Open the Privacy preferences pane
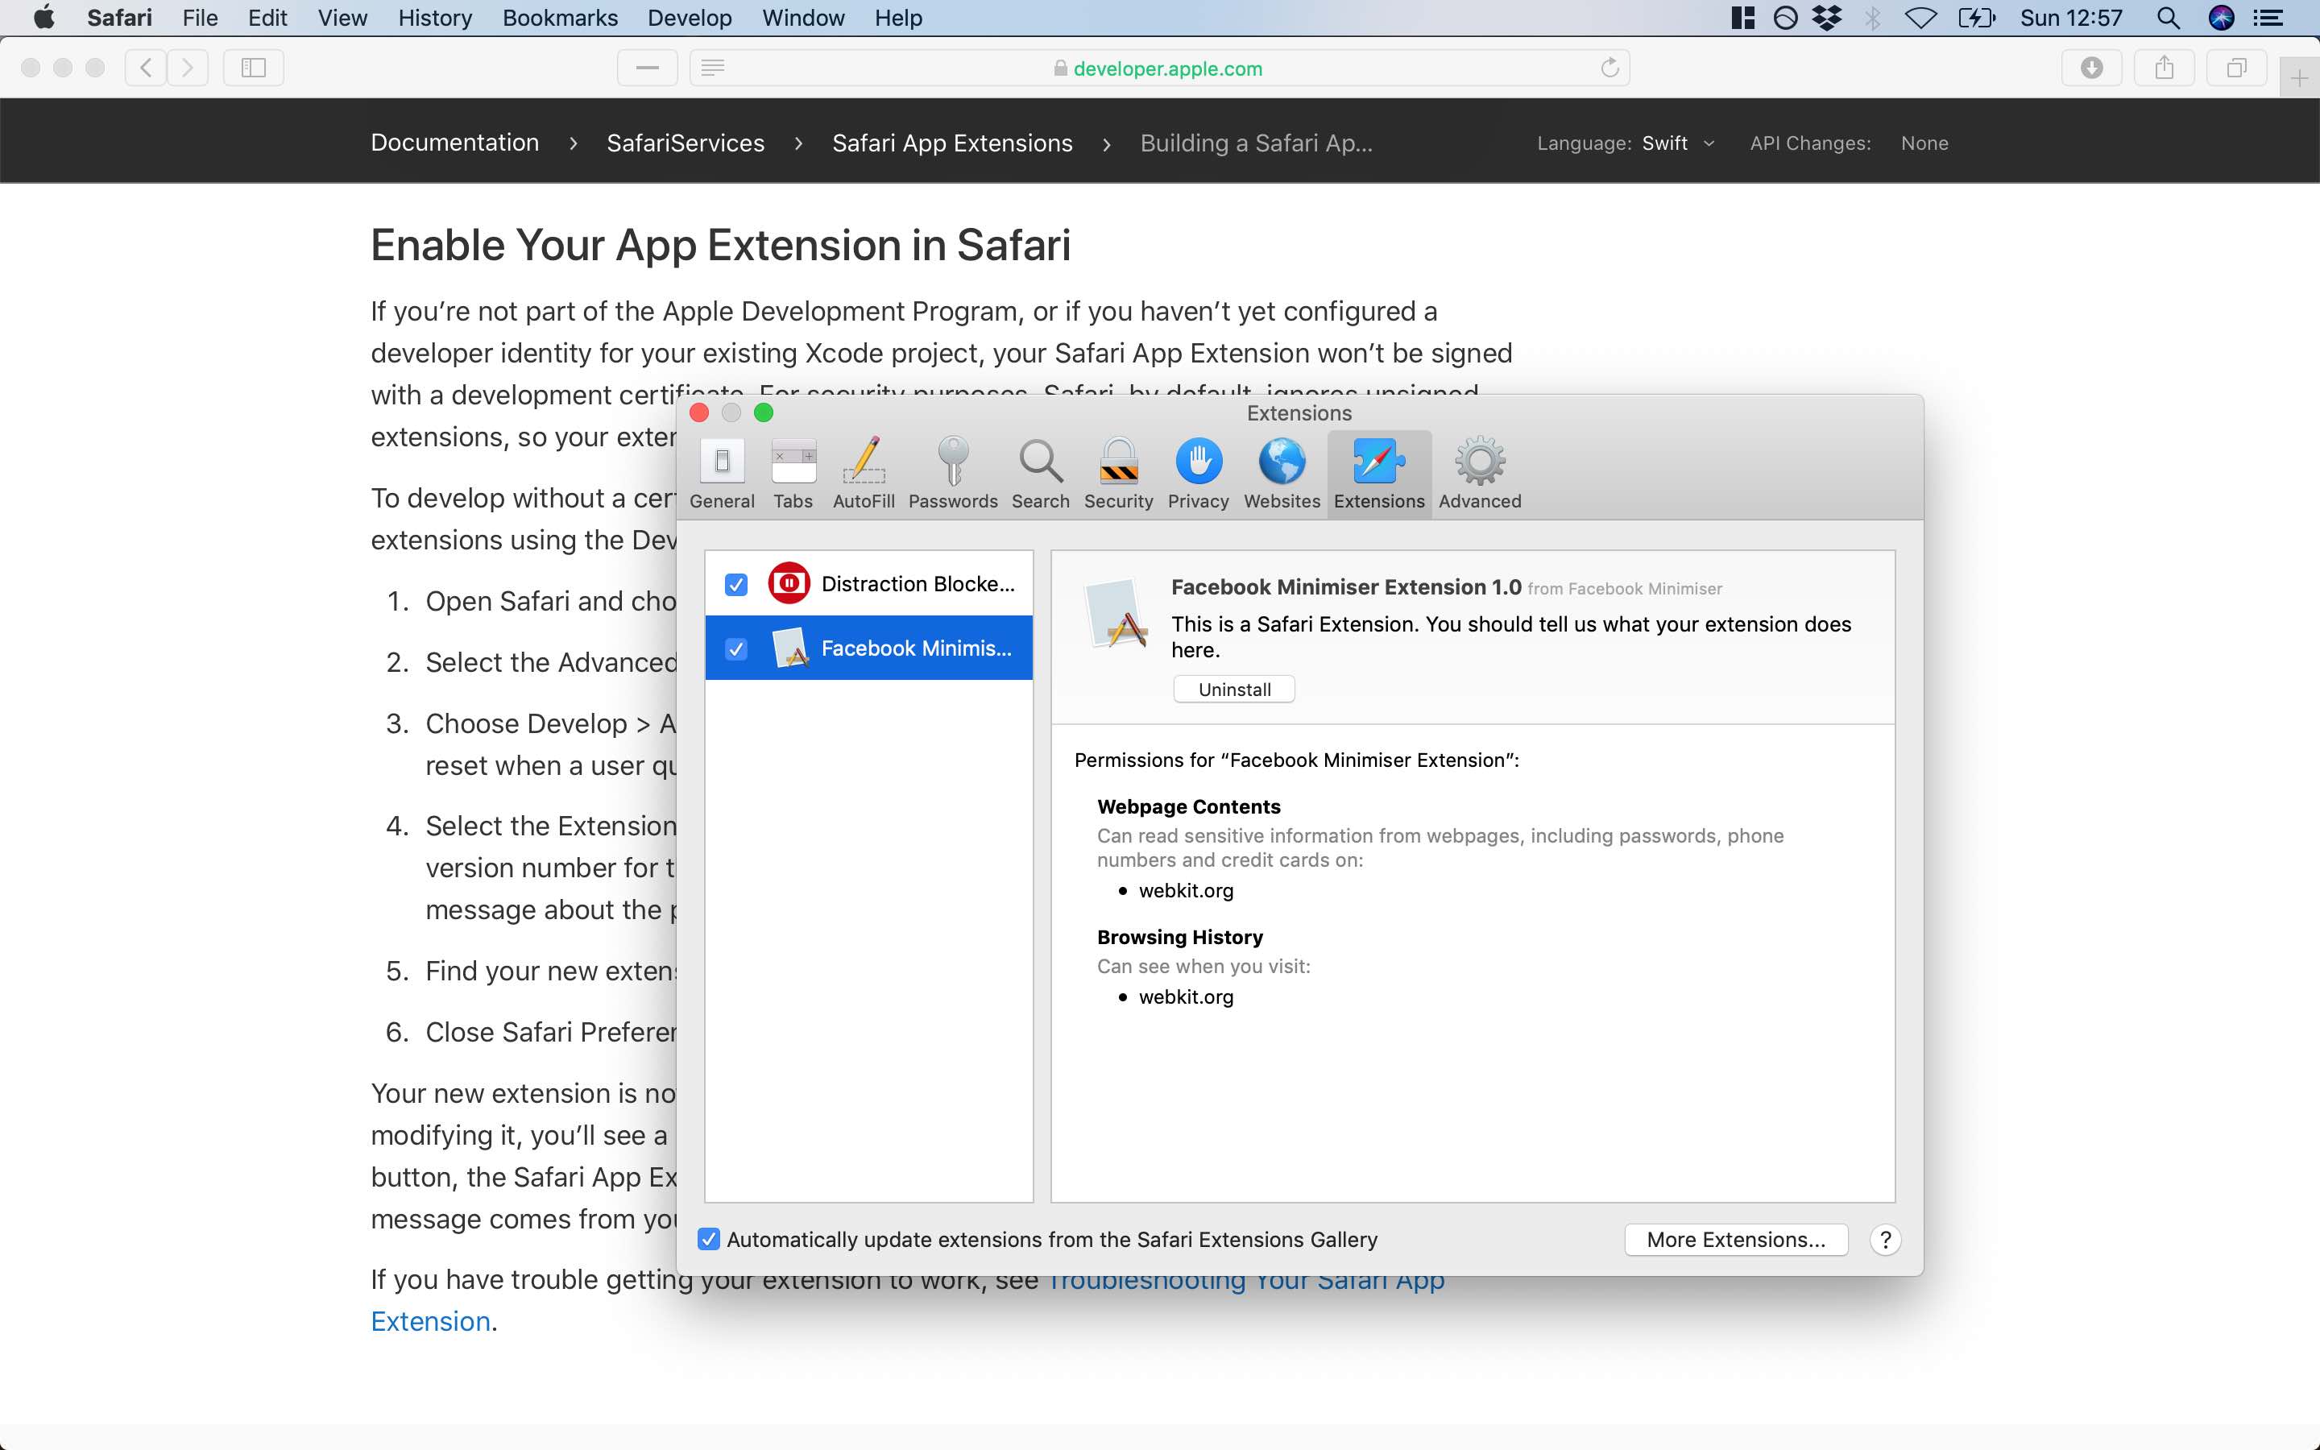2320x1450 pixels. coord(1199,474)
